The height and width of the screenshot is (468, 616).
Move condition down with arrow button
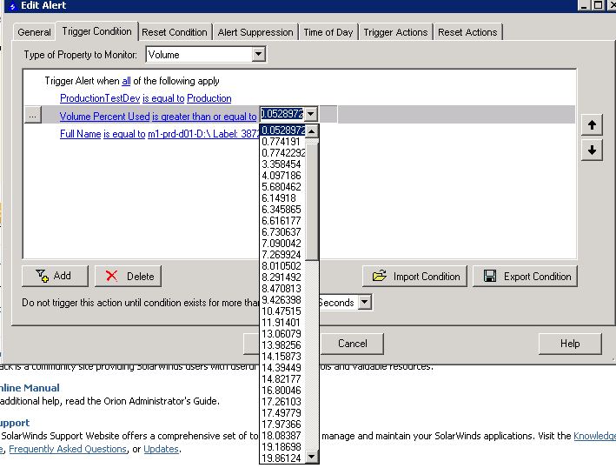point(592,150)
